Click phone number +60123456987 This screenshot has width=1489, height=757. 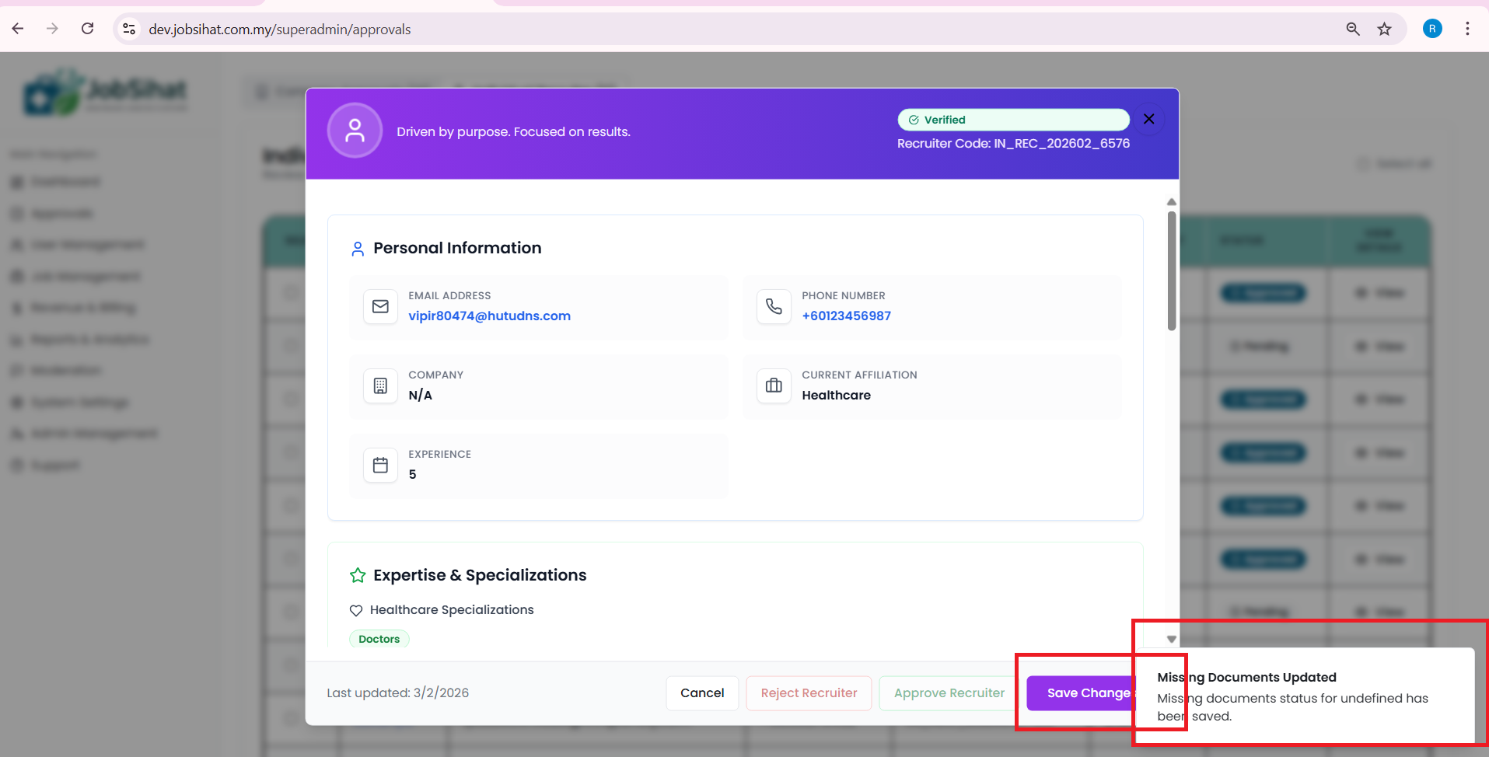846,316
